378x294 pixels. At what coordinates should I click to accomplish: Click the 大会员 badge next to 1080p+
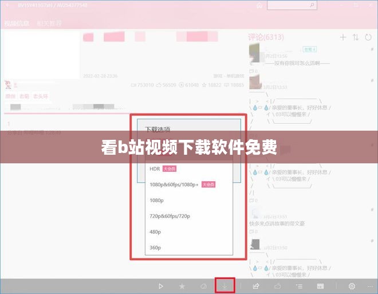pos(208,185)
